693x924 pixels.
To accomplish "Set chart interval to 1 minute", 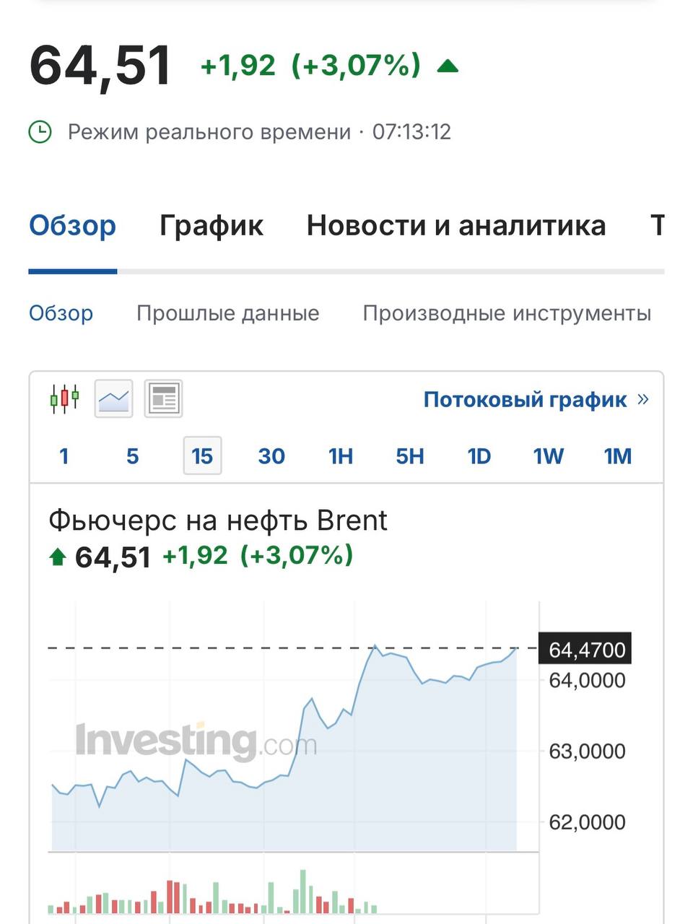I will click(x=64, y=456).
